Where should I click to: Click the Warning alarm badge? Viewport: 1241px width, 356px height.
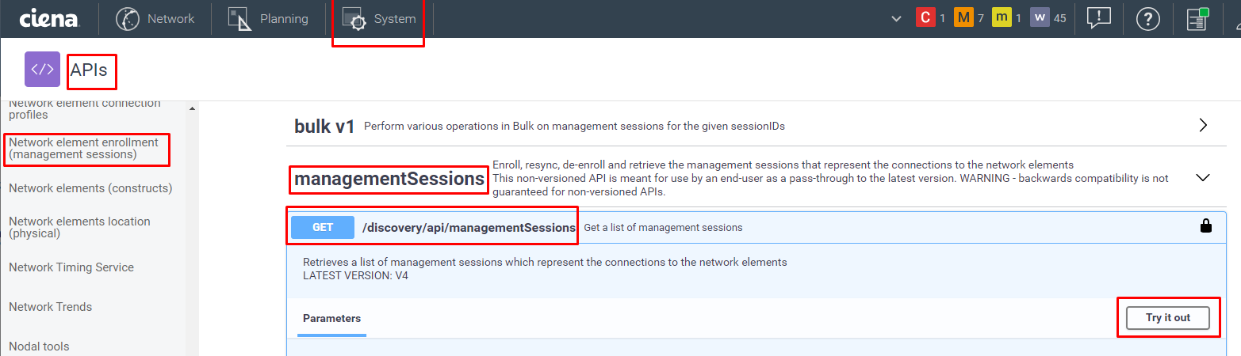(x=1040, y=17)
